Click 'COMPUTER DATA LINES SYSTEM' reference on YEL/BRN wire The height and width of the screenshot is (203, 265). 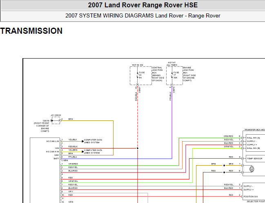[x=93, y=151]
